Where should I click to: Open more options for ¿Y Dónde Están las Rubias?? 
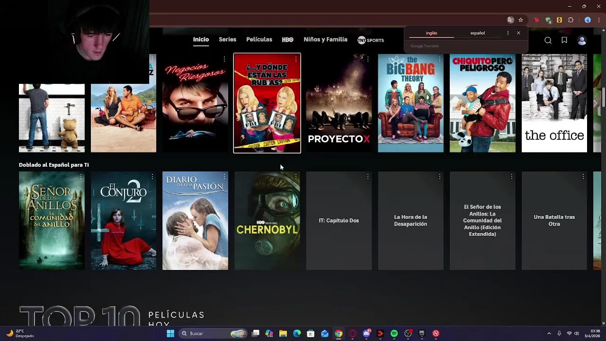[296, 59]
